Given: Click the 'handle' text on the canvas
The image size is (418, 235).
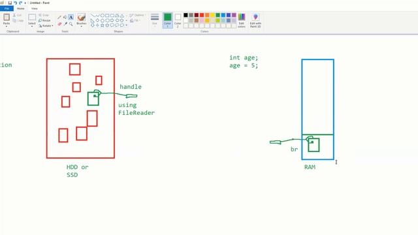Looking at the screenshot, I should [x=131, y=87].
